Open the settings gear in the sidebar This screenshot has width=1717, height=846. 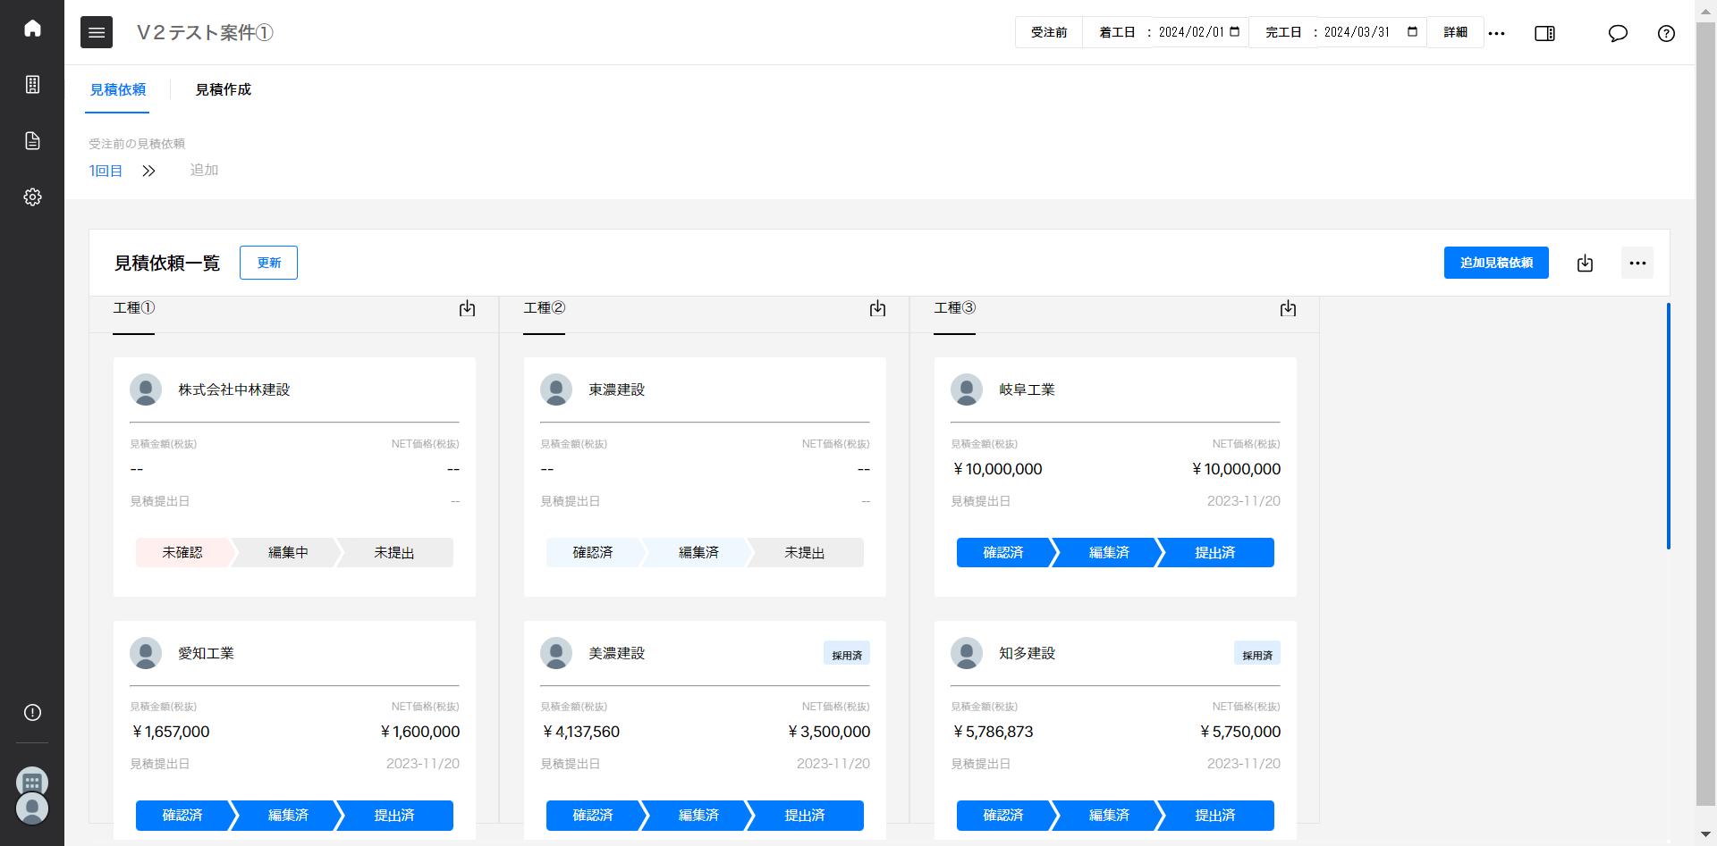(32, 197)
